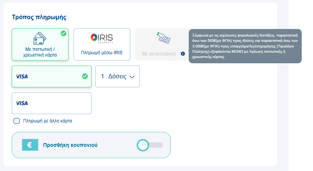Check the Πληρωμή με άλλη κάρτα checkbox
The image size is (313, 171).
(17, 121)
